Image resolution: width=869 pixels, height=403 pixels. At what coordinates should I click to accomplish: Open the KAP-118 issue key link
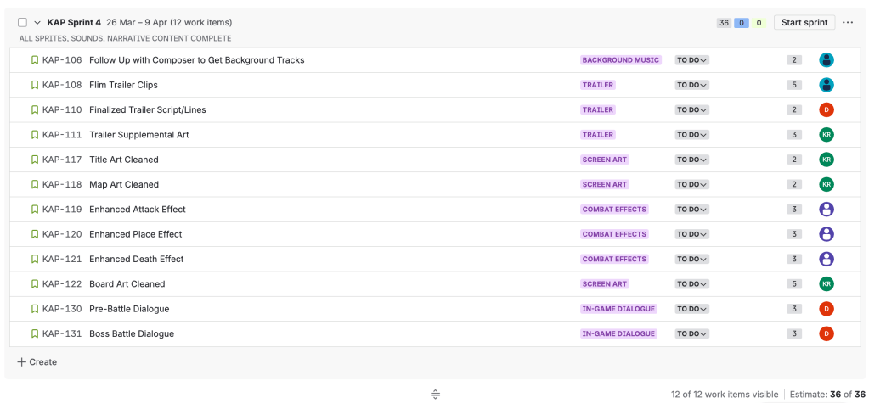pos(62,185)
